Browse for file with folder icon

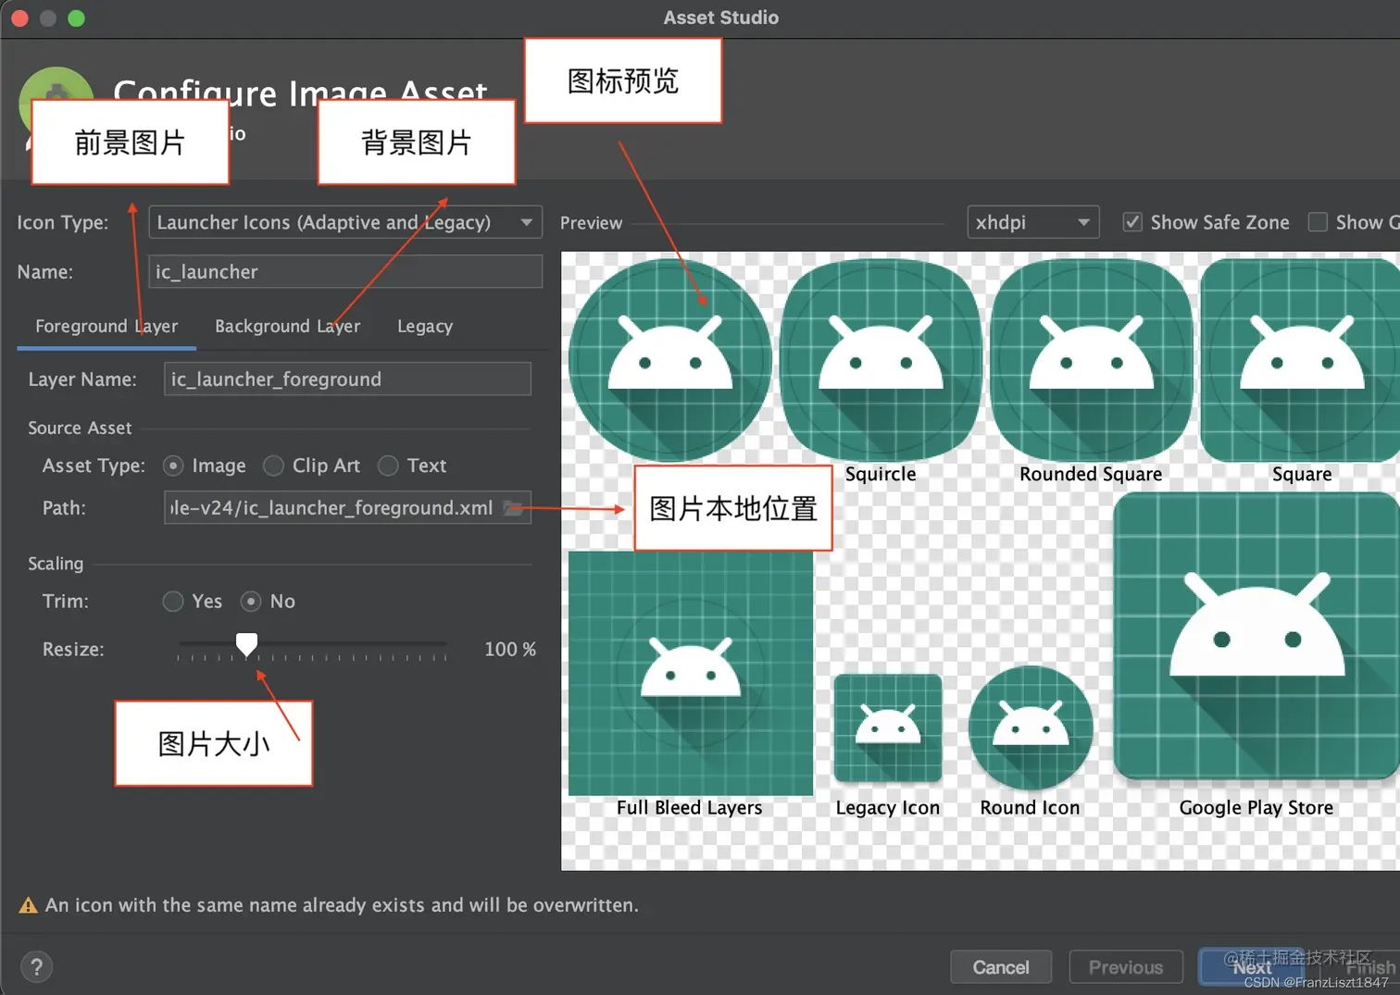pyautogui.click(x=514, y=507)
